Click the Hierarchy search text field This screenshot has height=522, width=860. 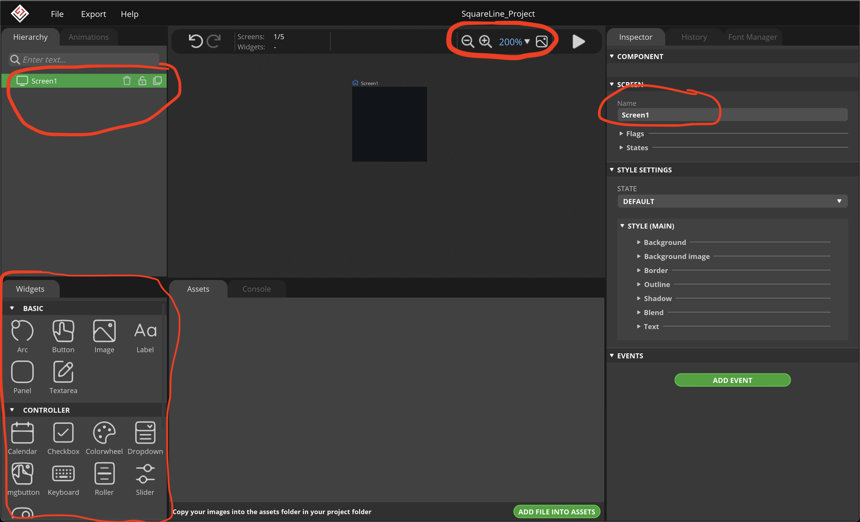(x=84, y=60)
